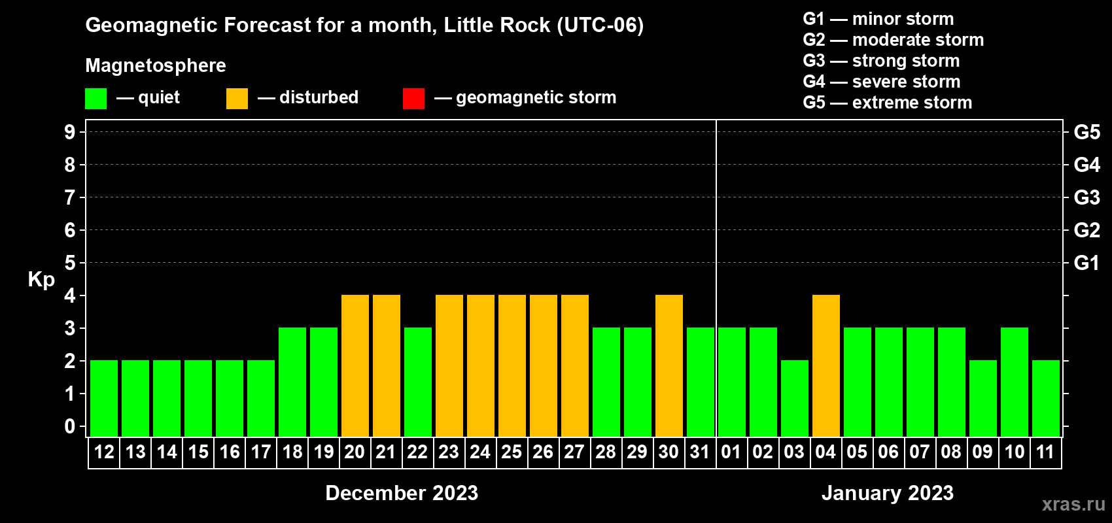Click date label 27
1112x523 pixels.
click(574, 452)
